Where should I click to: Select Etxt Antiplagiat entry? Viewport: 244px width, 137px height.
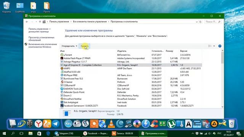click(131, 102)
